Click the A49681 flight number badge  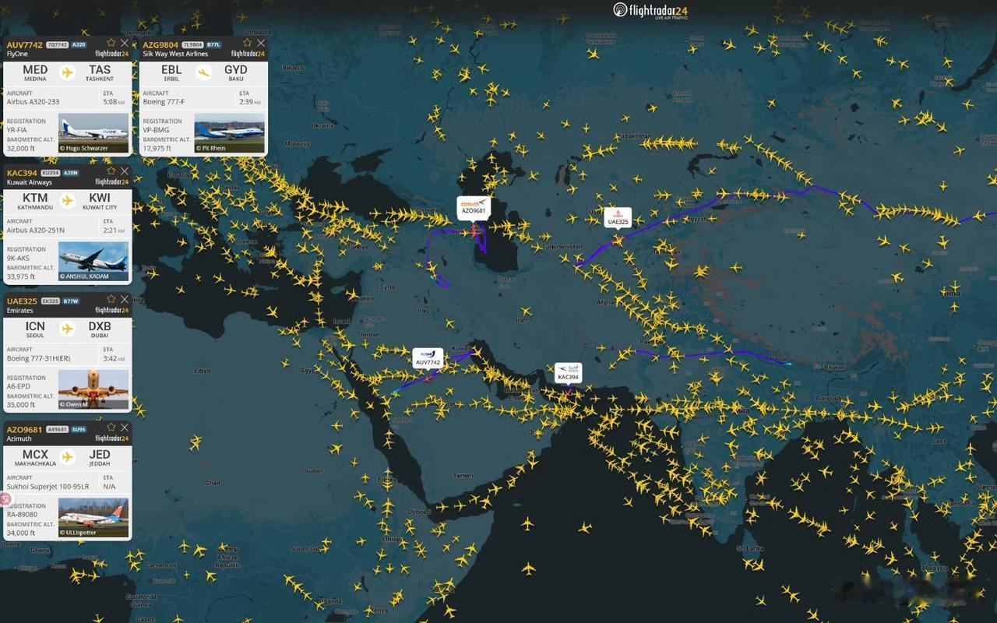click(58, 429)
